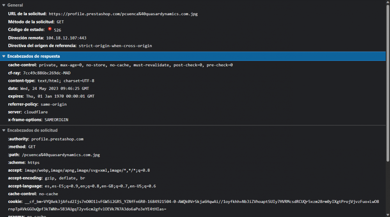Select accept-encoding 'gzip, deflate, br'
This screenshot has width=390, height=217.
[65, 178]
